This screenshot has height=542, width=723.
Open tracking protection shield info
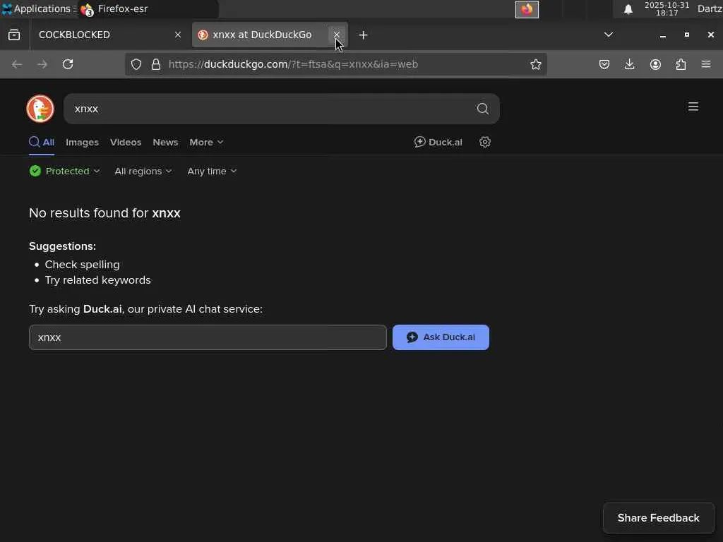(136, 64)
